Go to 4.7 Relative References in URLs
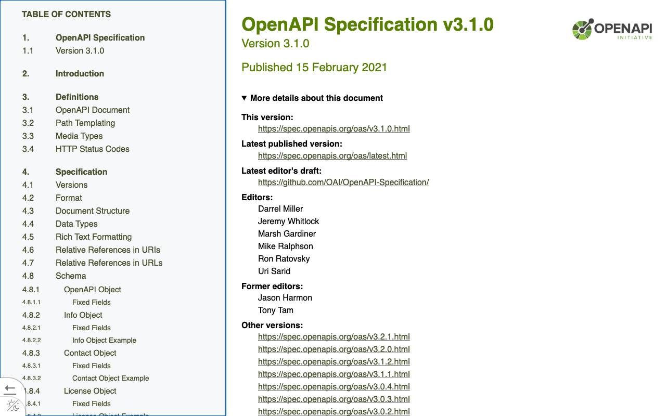This screenshot has height=416, width=666. click(93, 263)
